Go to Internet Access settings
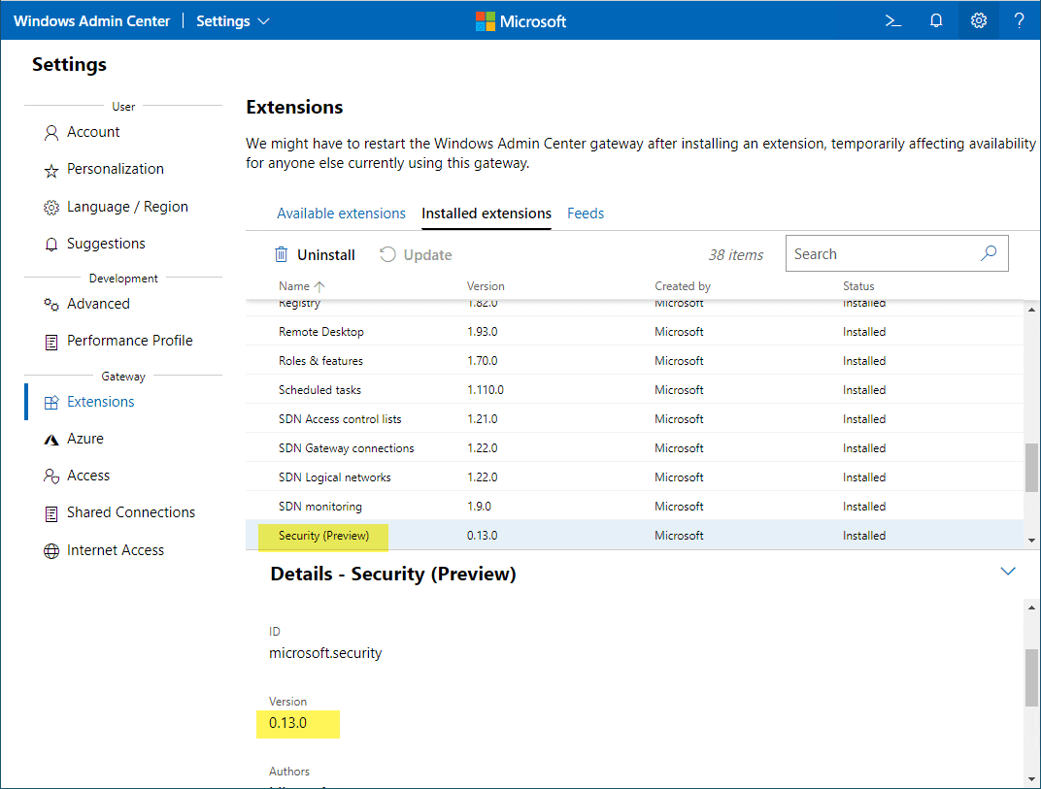 click(115, 550)
